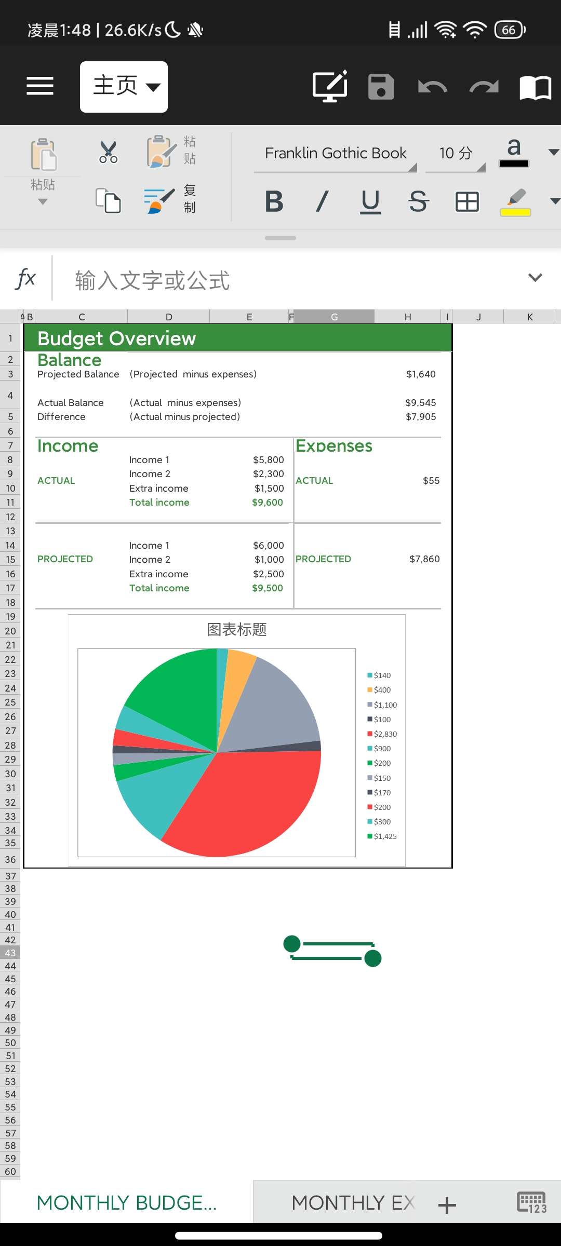Select the $9,500 projected total income cell

pos(268,588)
